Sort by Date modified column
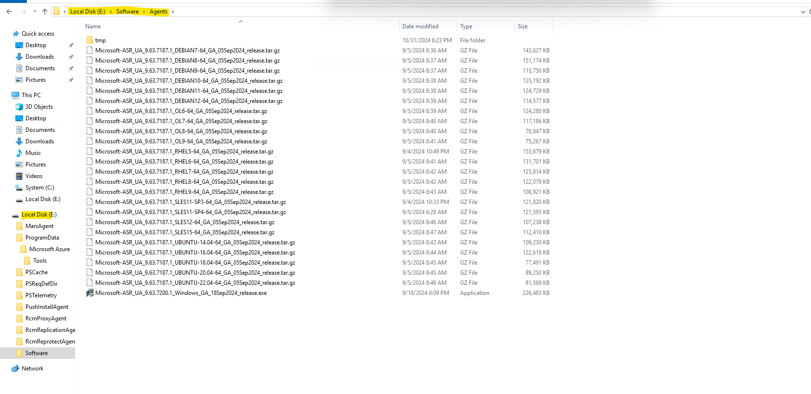Viewport: 811px width, 394px height. click(420, 26)
